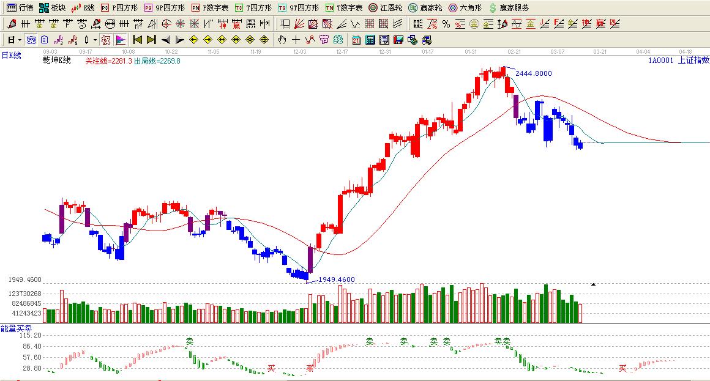
Task: Select the crosshair cursor tool
Action: (296, 40)
